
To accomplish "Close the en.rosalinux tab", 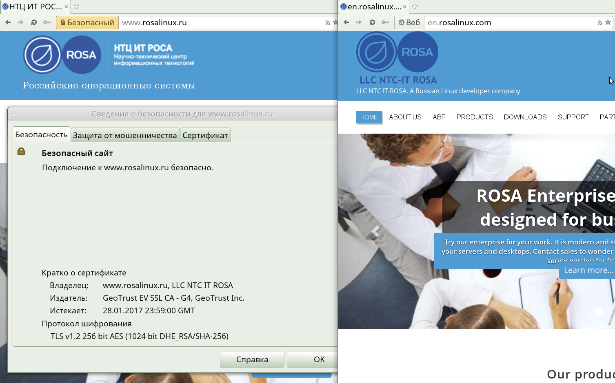I will 404,7.
